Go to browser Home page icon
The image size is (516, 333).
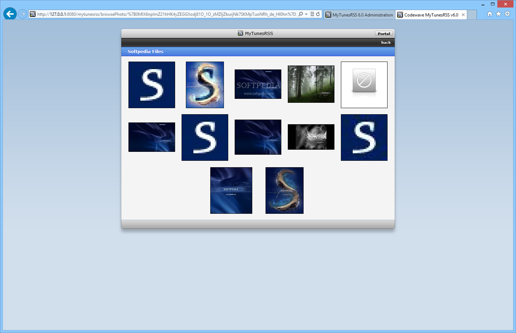[490, 14]
